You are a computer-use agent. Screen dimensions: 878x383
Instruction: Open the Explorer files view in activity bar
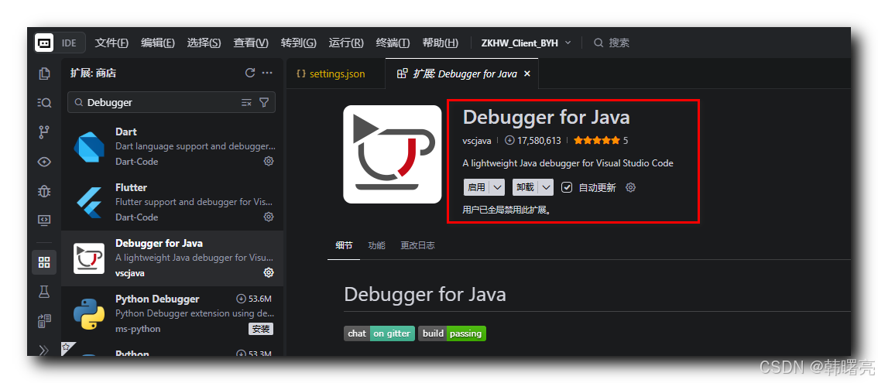point(44,74)
